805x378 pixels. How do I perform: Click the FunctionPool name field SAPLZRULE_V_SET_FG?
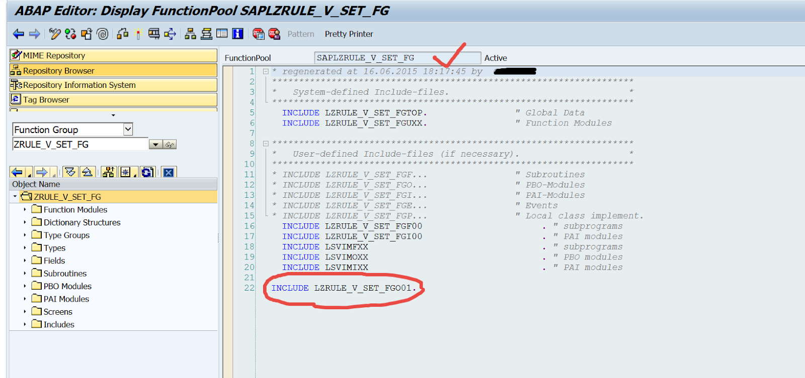click(x=397, y=58)
